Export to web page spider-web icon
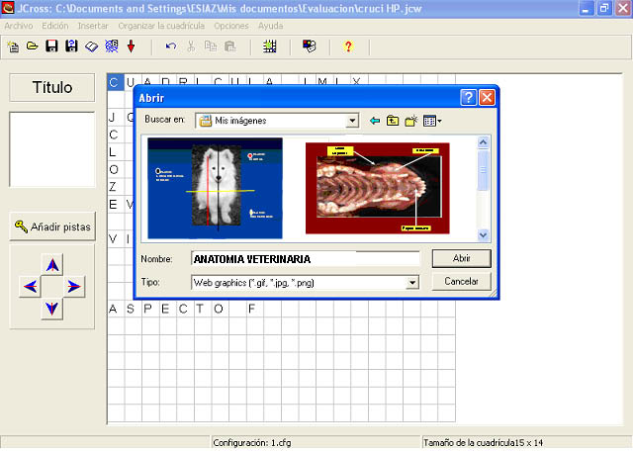This screenshot has width=635, height=452. pyautogui.click(x=112, y=46)
